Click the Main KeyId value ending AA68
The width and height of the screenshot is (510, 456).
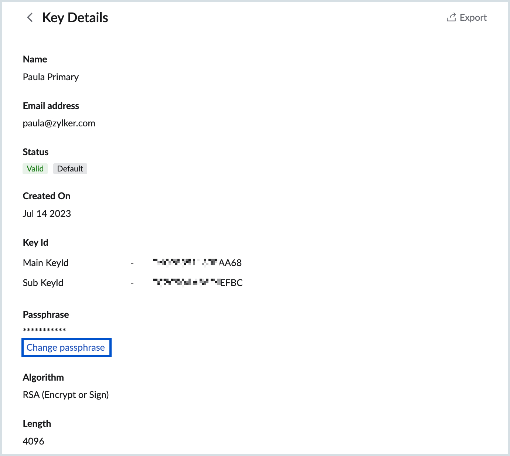197,263
